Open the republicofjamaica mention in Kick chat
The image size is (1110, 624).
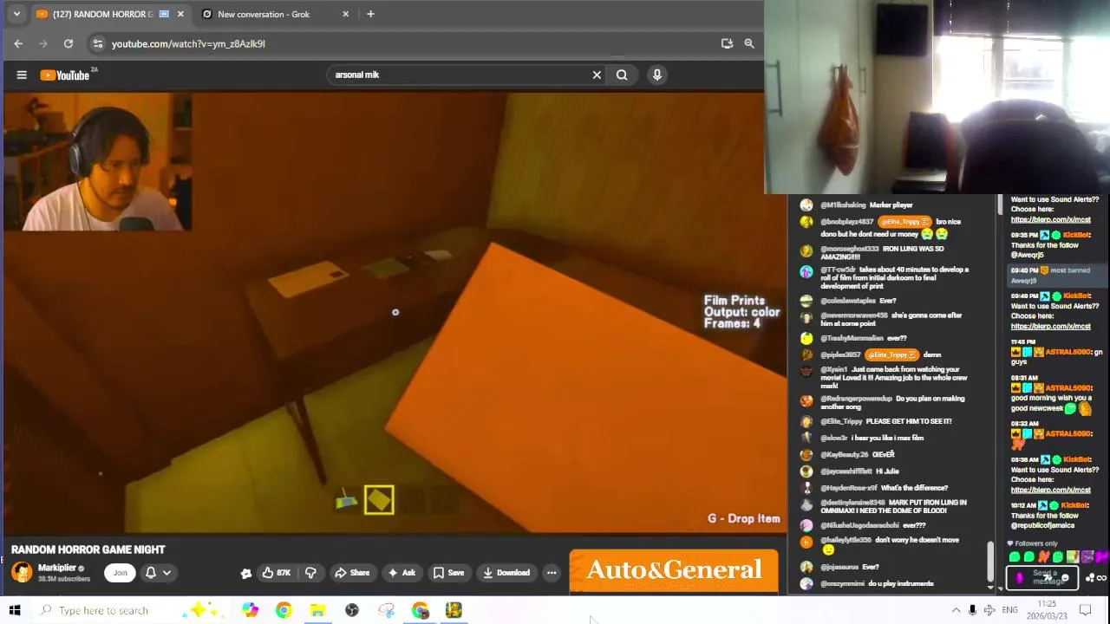coord(1042,525)
